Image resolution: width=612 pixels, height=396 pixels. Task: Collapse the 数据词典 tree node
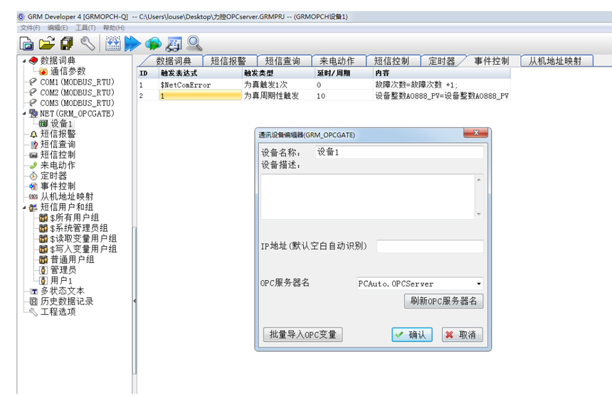(x=24, y=61)
